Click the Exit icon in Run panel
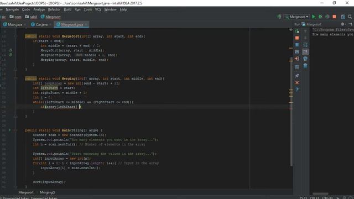 coord(297,59)
